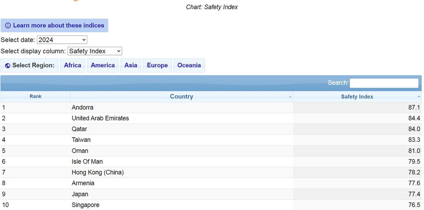Focus the Search input field

click(384, 83)
